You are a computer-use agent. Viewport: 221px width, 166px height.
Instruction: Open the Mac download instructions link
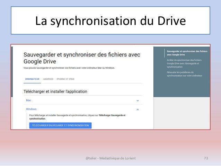pyautogui.click(x=28, y=100)
